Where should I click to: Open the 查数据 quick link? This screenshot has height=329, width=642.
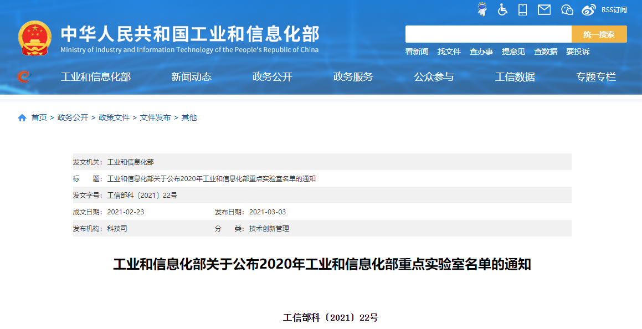(x=546, y=52)
